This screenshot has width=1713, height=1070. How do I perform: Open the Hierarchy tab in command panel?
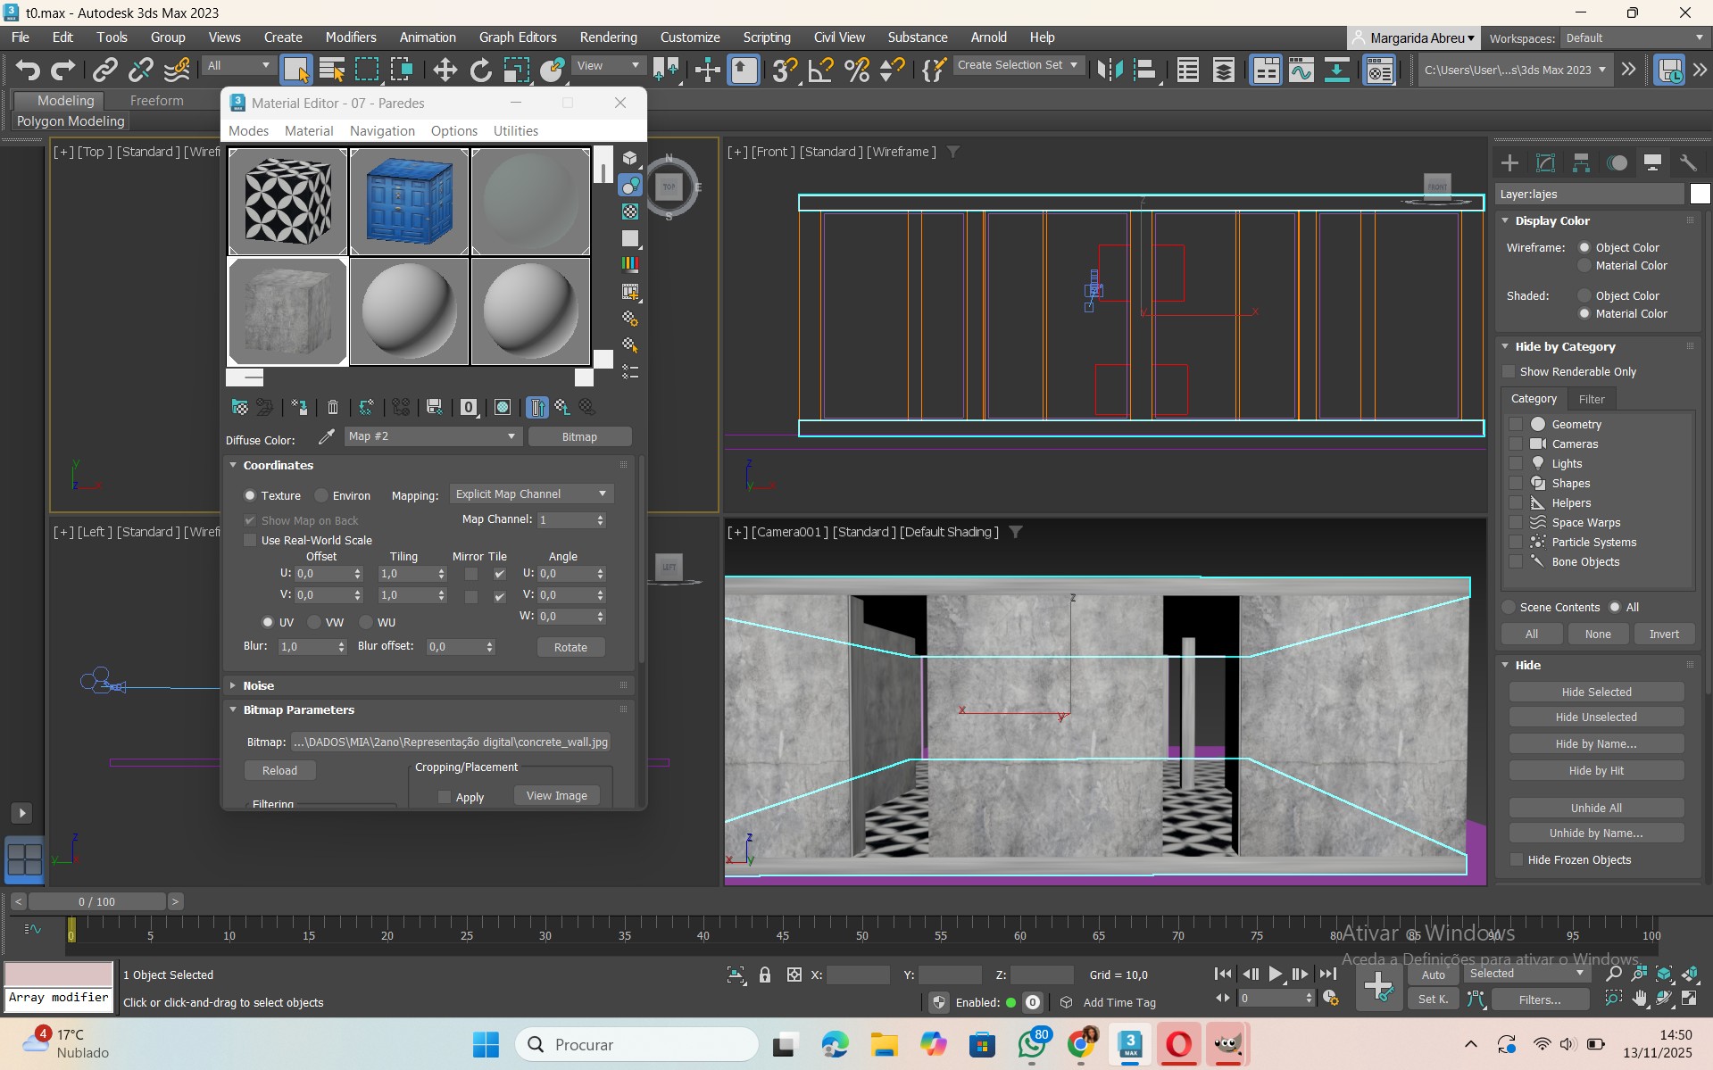(1581, 162)
